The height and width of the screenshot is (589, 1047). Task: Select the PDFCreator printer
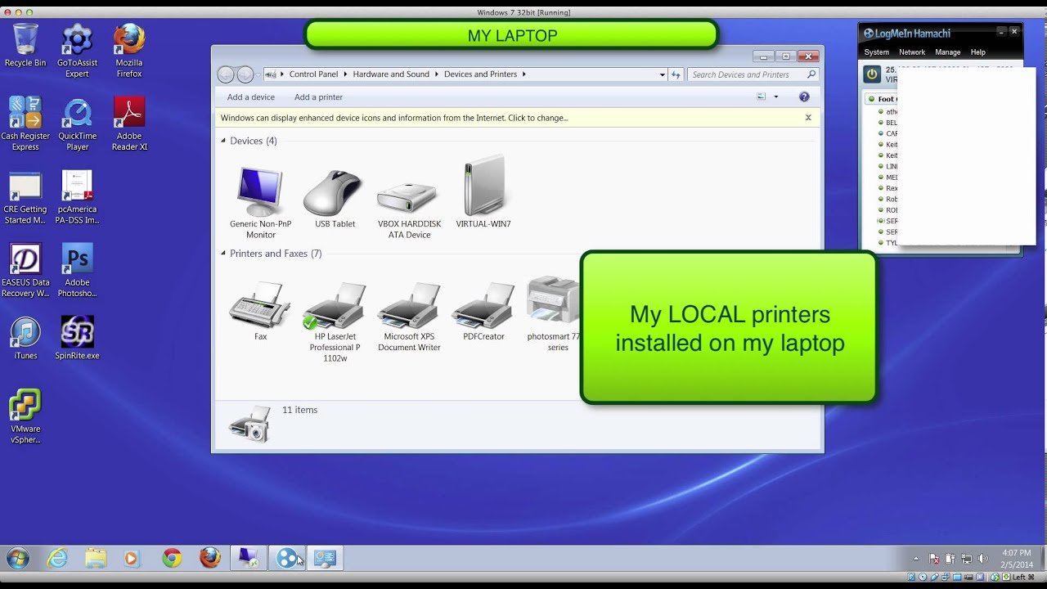point(483,311)
